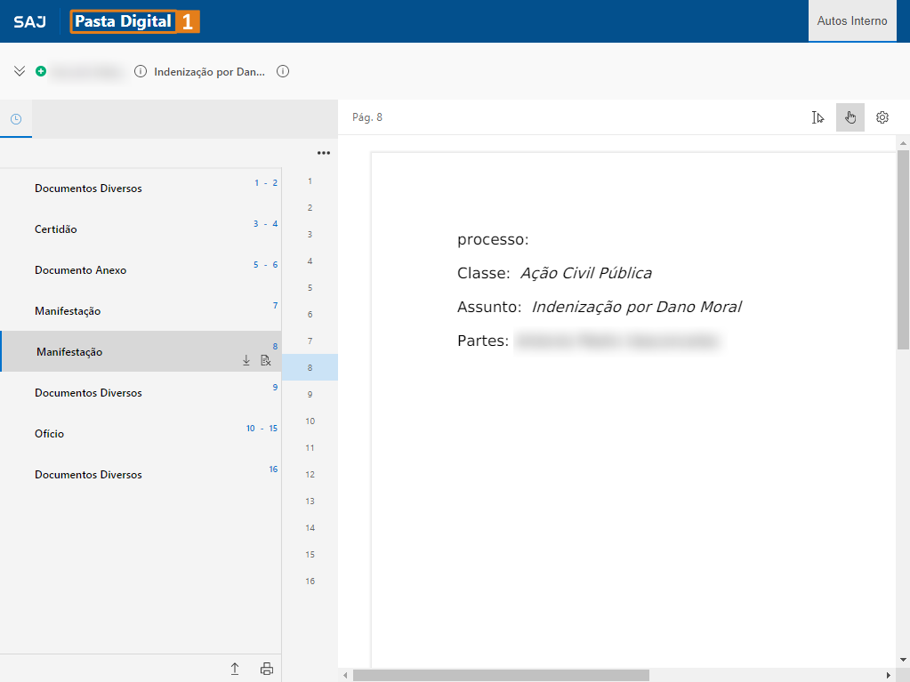The image size is (910, 682).
Task: Select the clock history tab
Action: 16,119
